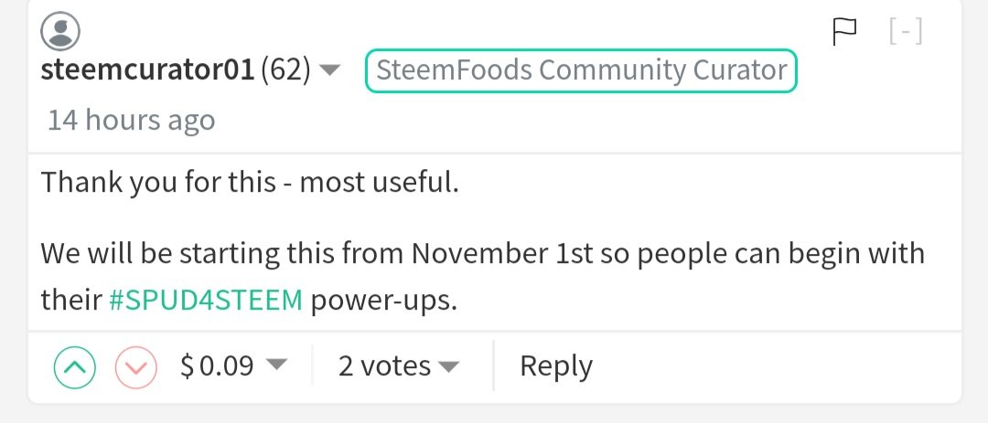Click the 'November 1st' text in comment
This screenshot has height=423, width=988.
click(x=501, y=253)
